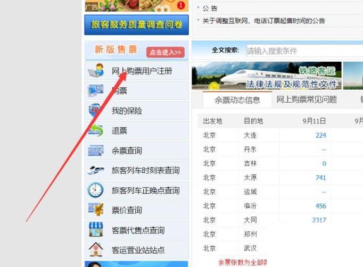Click the user registration laptop icon

click(96, 70)
